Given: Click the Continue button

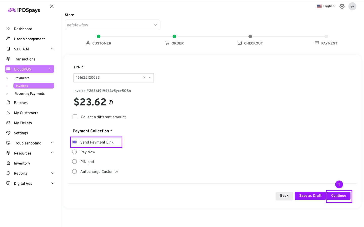Looking at the screenshot, I should (x=338, y=196).
